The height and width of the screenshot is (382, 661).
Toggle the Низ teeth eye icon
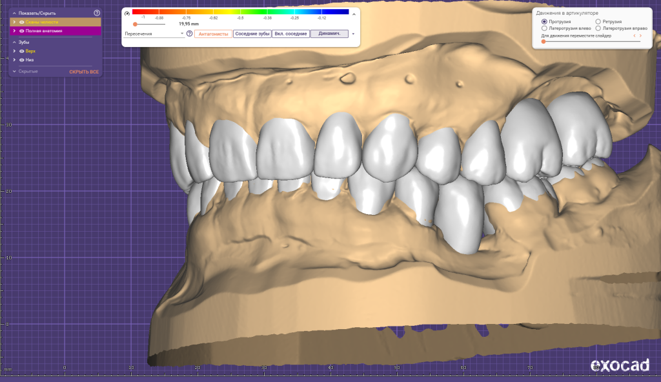pyautogui.click(x=21, y=60)
